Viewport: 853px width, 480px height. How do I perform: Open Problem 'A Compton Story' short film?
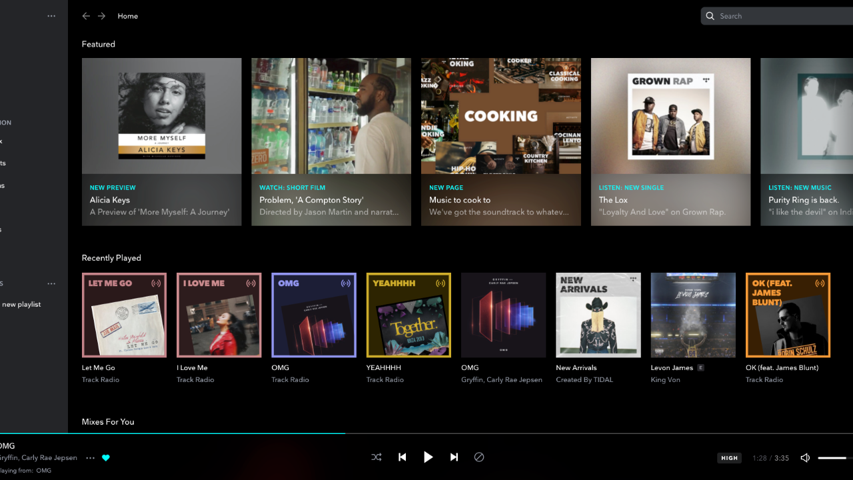pos(331,142)
